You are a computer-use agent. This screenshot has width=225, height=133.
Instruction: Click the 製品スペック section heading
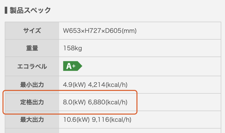coord(30,10)
